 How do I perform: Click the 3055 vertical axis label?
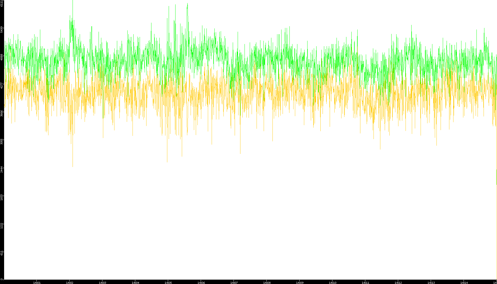(2, 141)
